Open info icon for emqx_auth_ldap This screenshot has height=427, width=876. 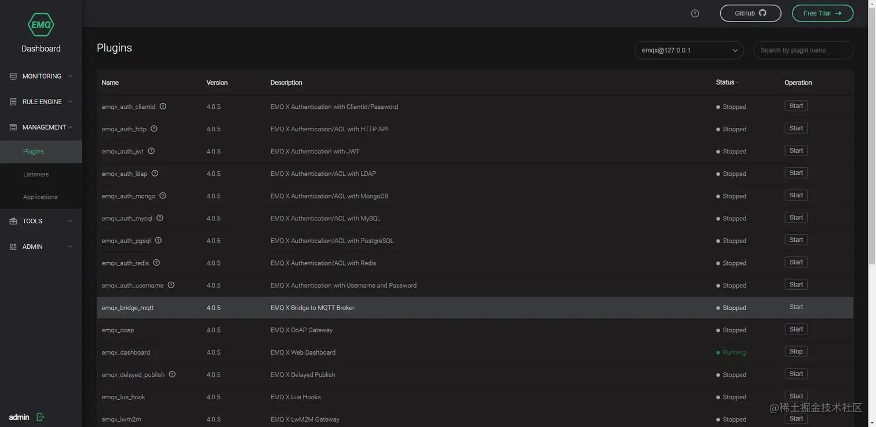155,173
